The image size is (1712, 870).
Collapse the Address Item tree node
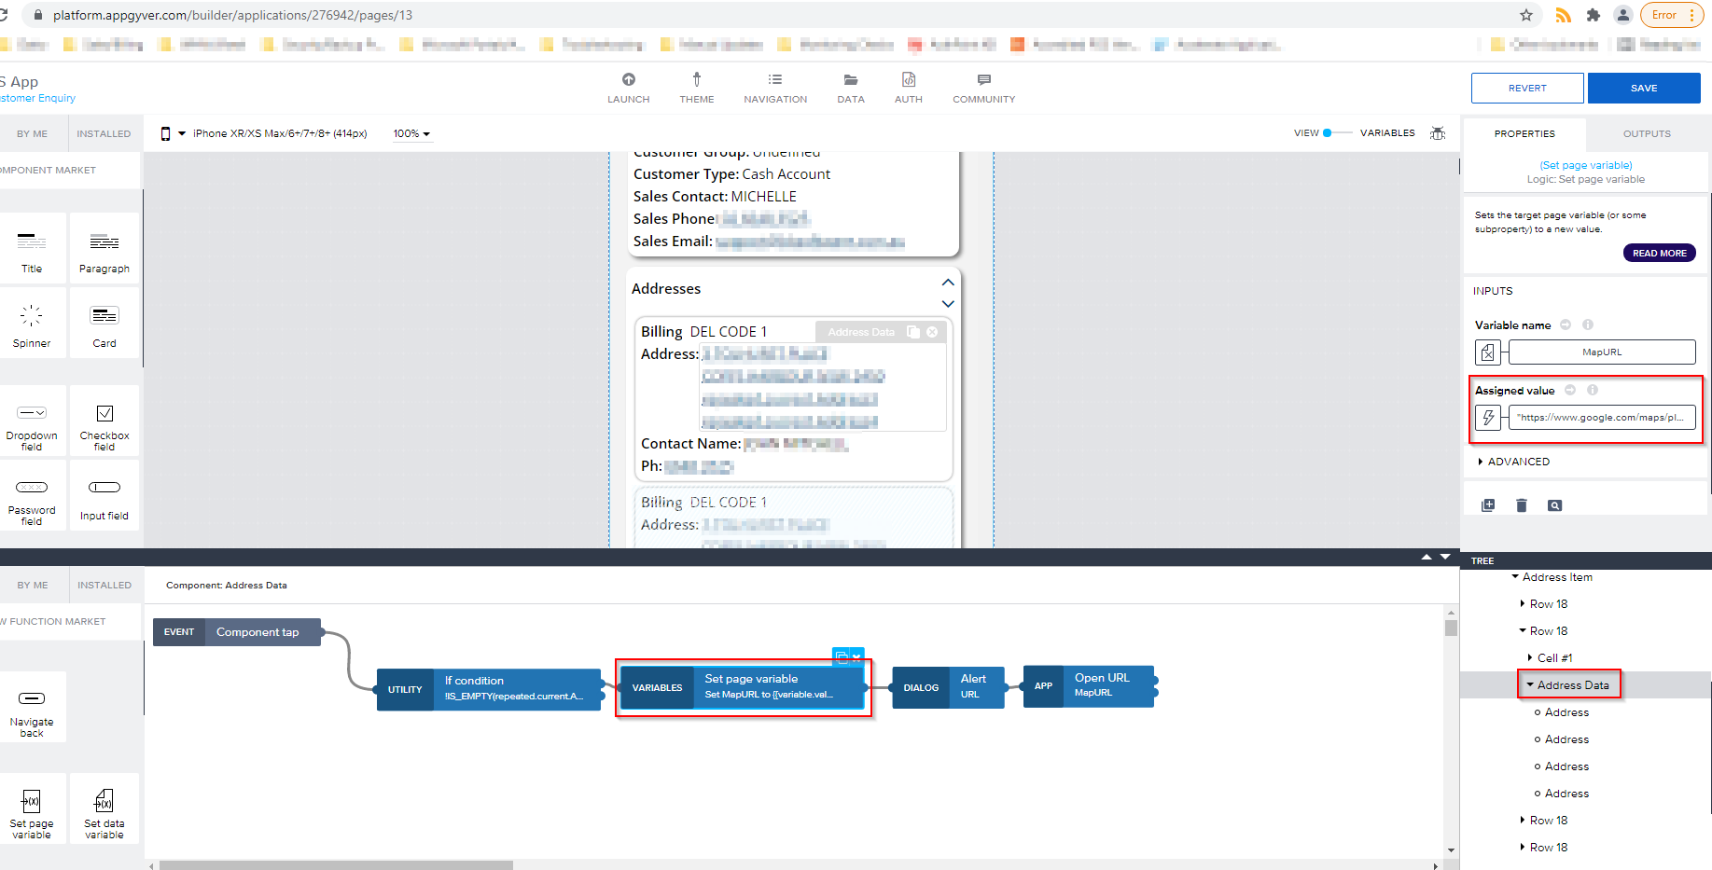coord(1515,577)
